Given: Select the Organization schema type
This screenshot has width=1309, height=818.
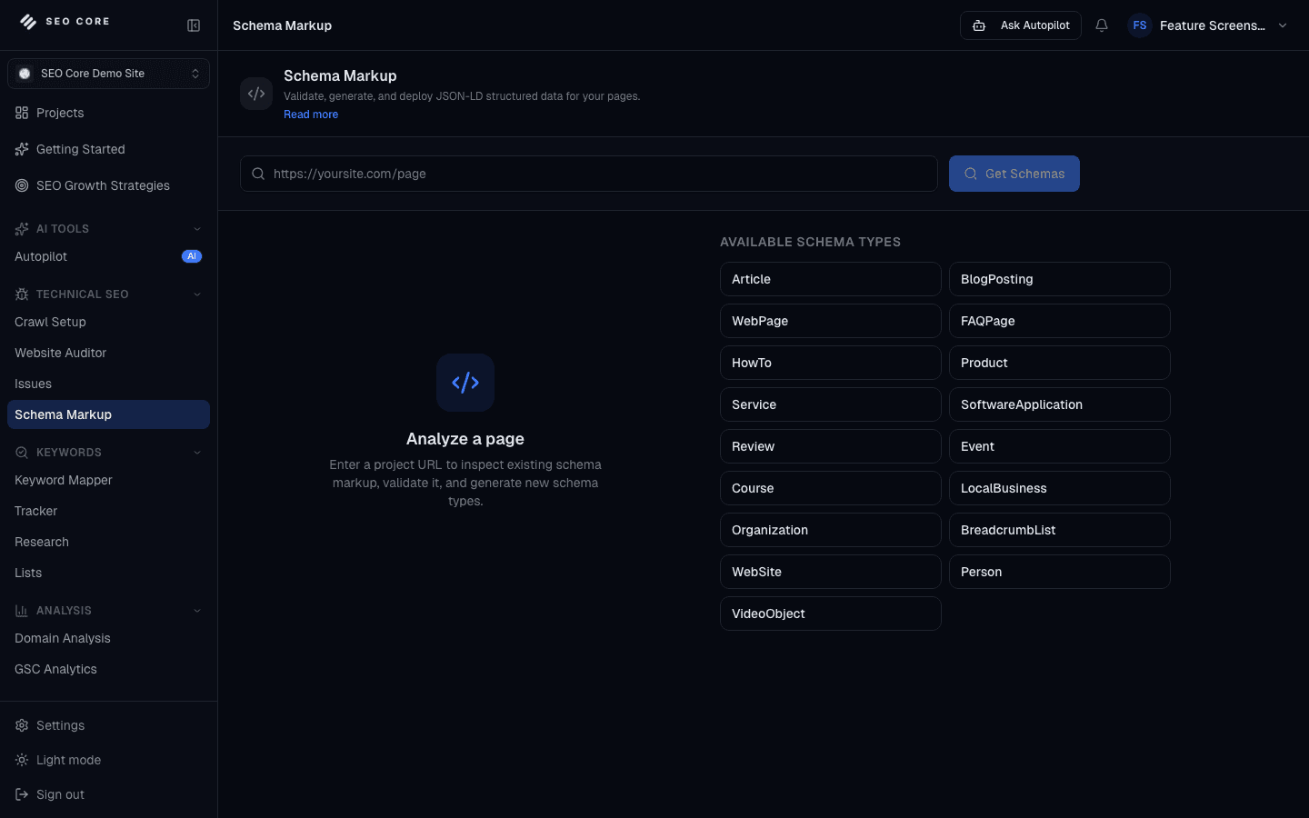Looking at the screenshot, I should tap(831, 530).
